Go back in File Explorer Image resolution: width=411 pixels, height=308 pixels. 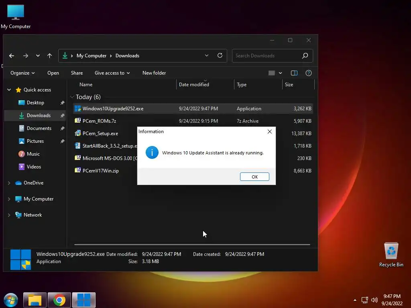point(12,55)
